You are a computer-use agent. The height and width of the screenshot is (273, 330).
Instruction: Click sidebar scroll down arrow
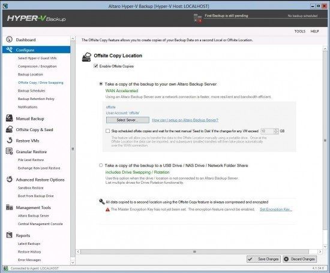click(73, 262)
